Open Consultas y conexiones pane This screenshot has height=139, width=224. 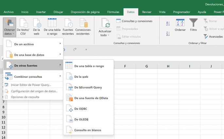pyautogui.click(x=134, y=21)
